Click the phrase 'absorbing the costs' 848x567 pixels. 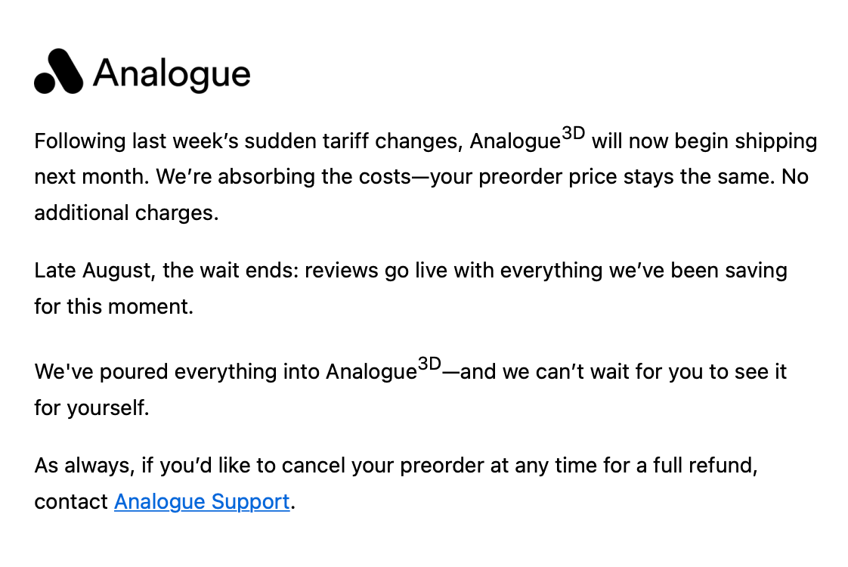tap(314, 177)
